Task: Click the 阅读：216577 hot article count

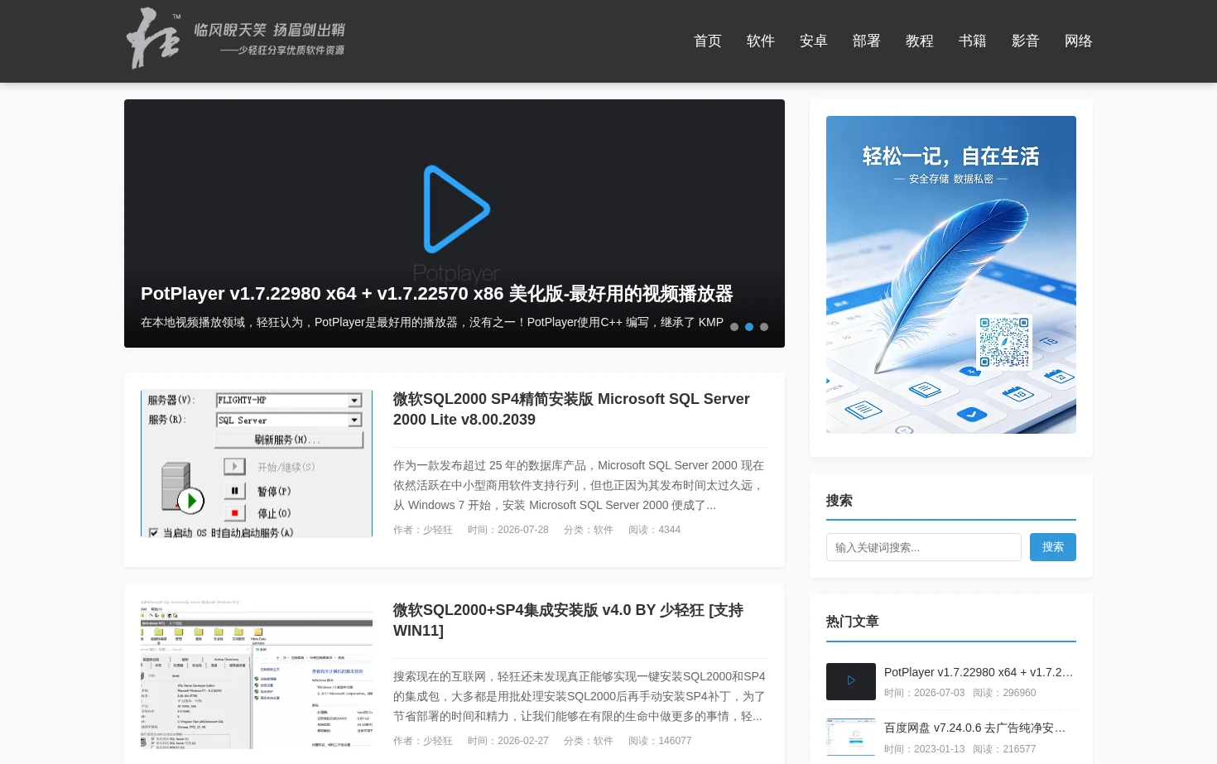Action: (x=1004, y=749)
